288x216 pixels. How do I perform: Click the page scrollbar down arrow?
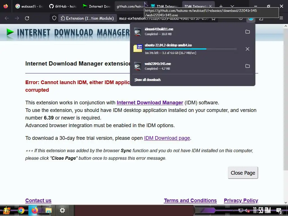tap(286, 202)
